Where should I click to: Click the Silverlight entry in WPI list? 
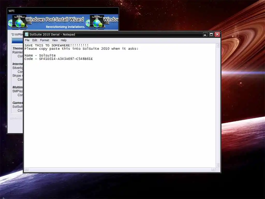pos(18,68)
